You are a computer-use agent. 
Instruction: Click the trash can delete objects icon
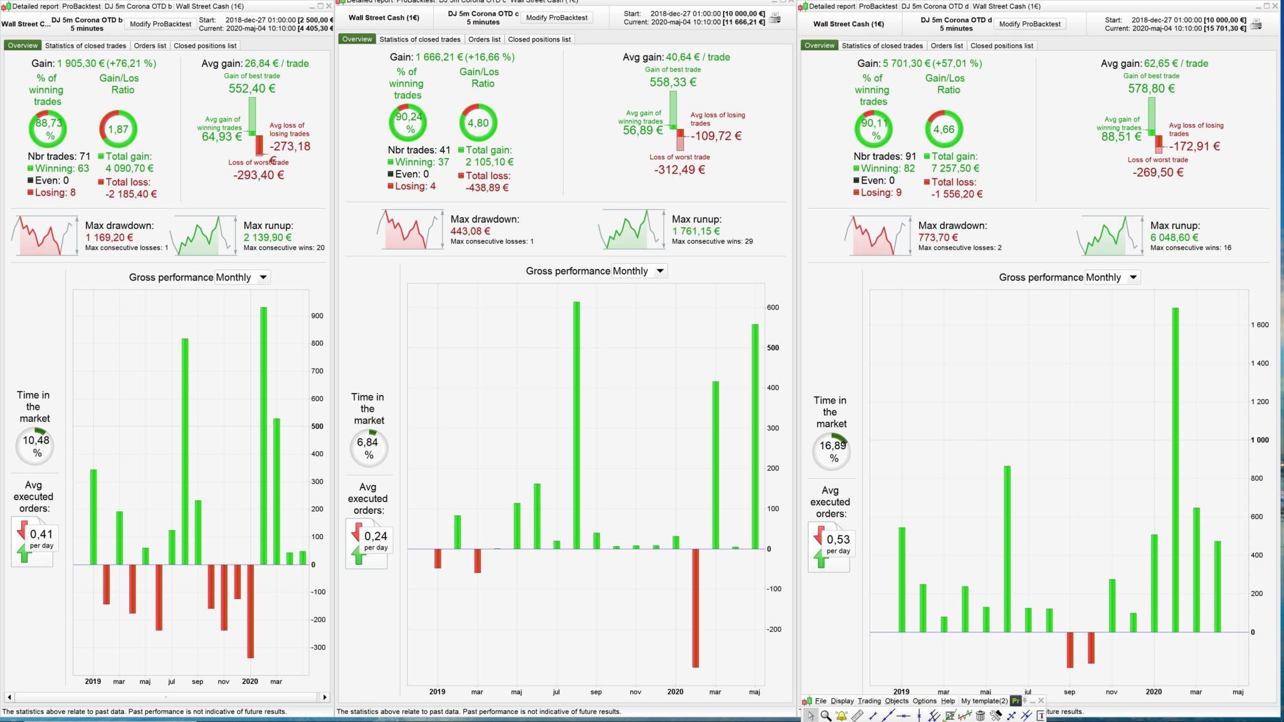point(981,716)
